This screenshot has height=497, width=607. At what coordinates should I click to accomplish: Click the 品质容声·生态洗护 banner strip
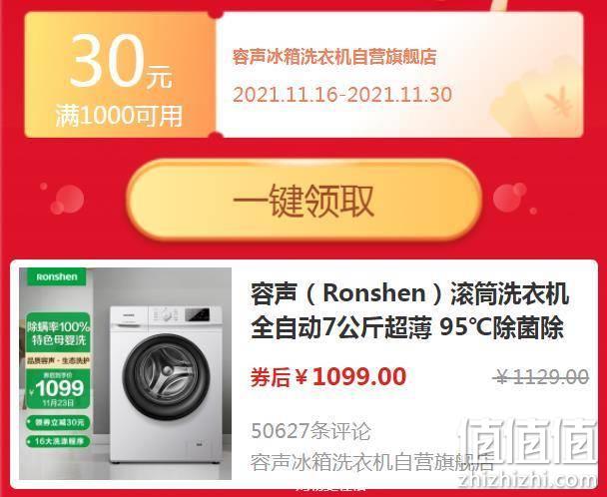(58, 360)
